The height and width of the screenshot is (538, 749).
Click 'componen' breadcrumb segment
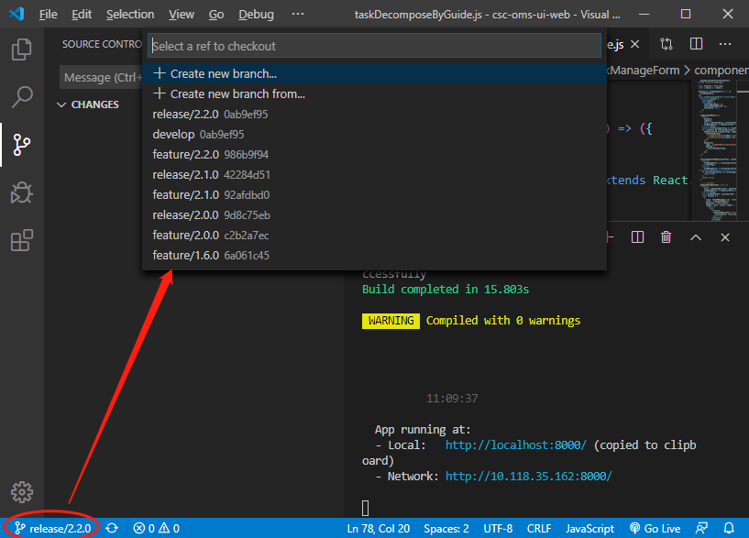click(x=721, y=71)
